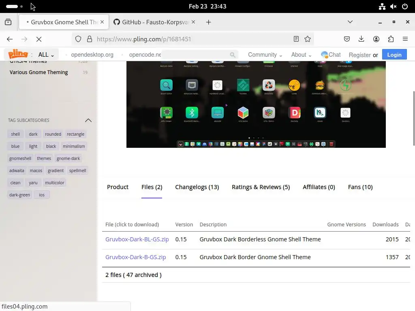Click the Register link
Image resolution: width=415 pixels, height=311 pixels.
[x=359, y=55]
